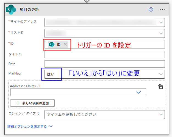Click 新しい項目の追加 button
This screenshot has height=137, width=172.
click(x=32, y=103)
